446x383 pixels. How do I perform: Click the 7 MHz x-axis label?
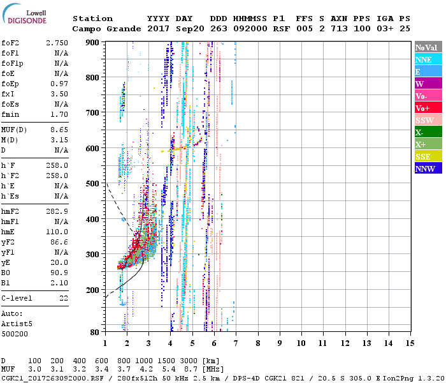(x=236, y=343)
